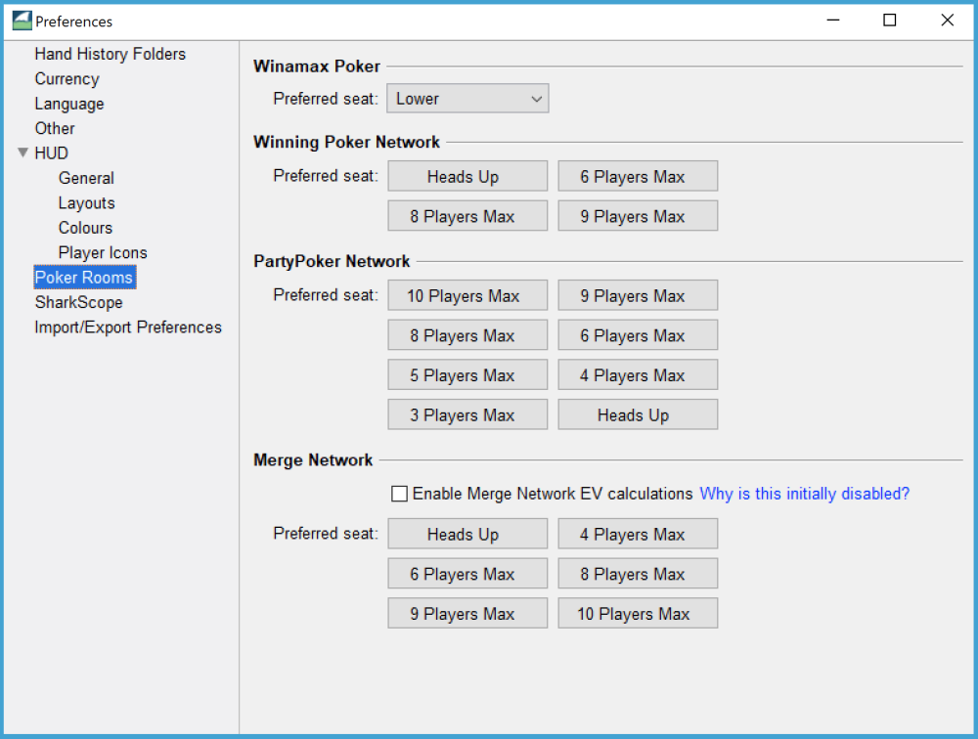This screenshot has height=739, width=978.
Task: Switch to SharkScope preferences
Action: tap(78, 302)
